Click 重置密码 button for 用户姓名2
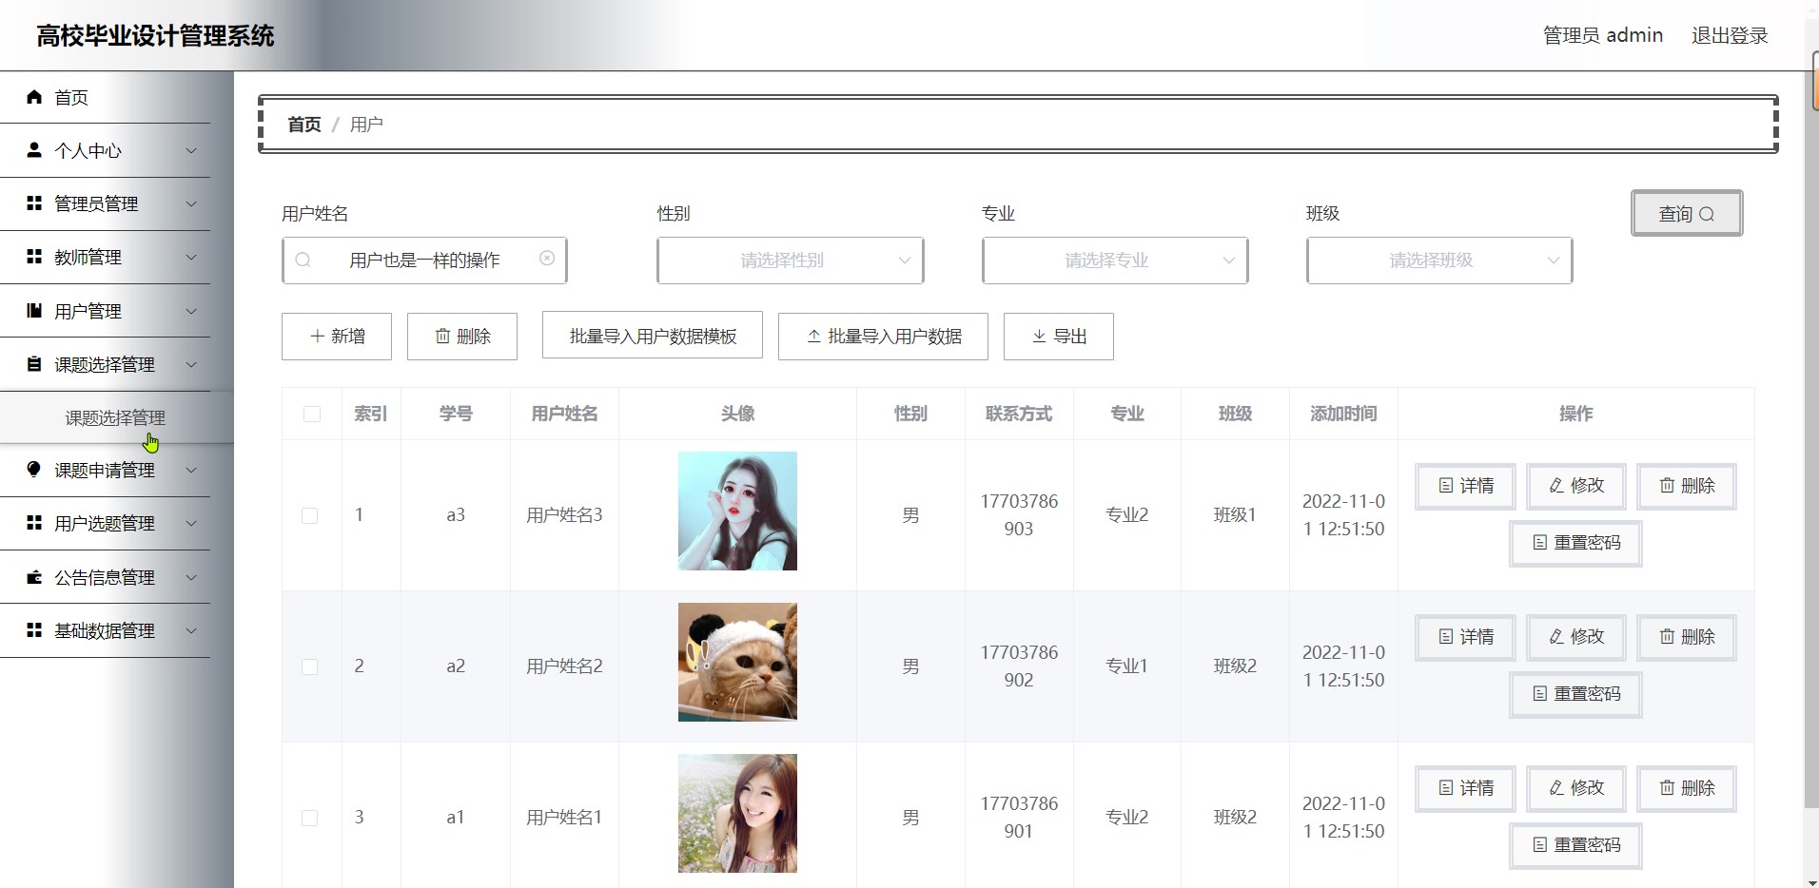This screenshot has height=888, width=1819. (1575, 694)
